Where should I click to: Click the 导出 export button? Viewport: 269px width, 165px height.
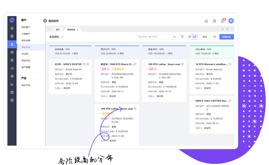pos(205,37)
